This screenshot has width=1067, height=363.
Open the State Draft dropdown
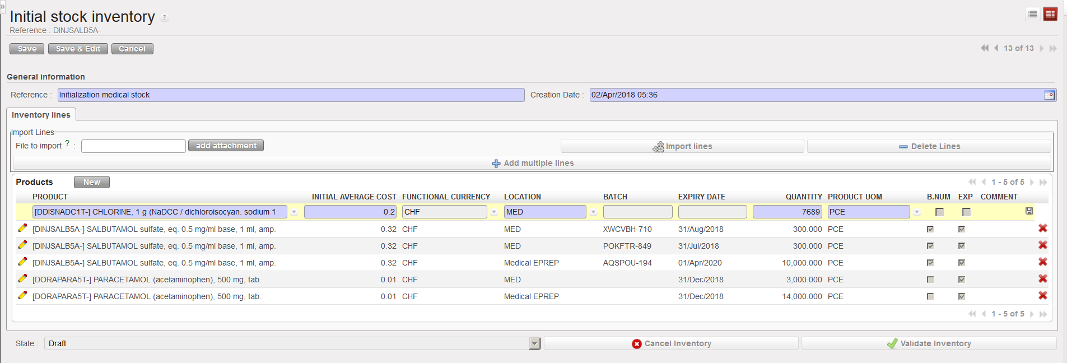[534, 343]
